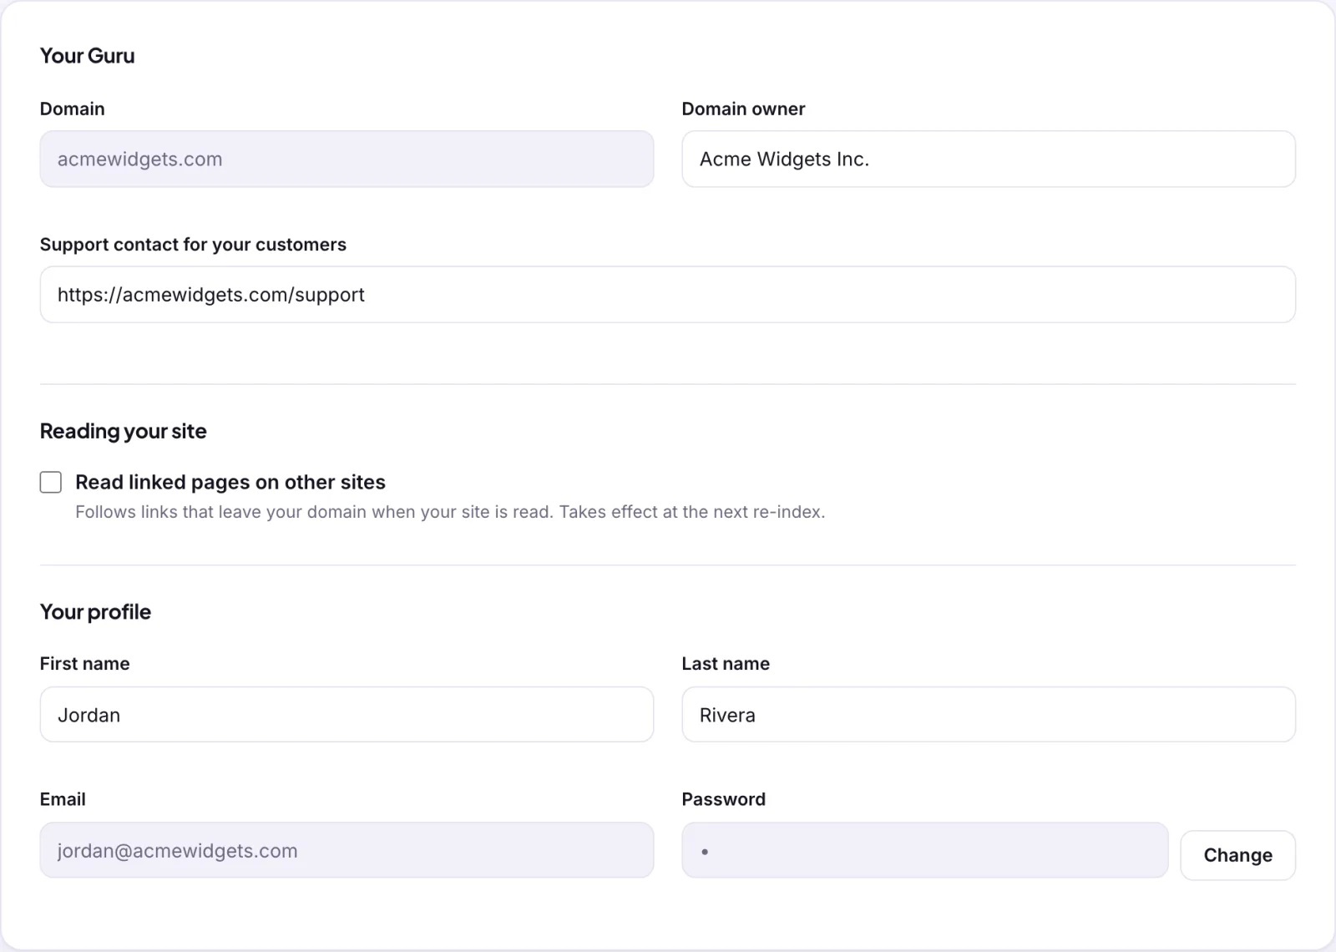Screen dimensions: 1336x952
Task: Click the disabled Domain field acmewidgets.com
Action: (347, 159)
